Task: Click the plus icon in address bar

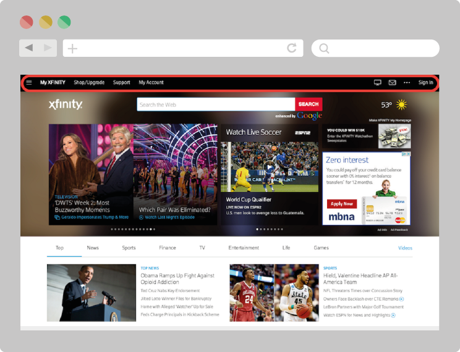Action: point(72,48)
